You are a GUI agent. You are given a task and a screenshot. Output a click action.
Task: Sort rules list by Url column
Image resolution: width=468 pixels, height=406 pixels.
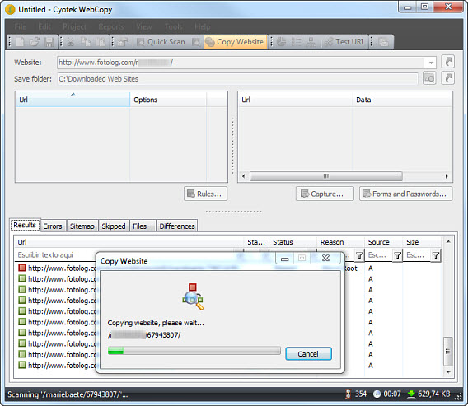pos(73,100)
